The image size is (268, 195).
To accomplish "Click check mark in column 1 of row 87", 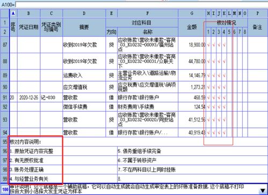I will coord(208,45).
